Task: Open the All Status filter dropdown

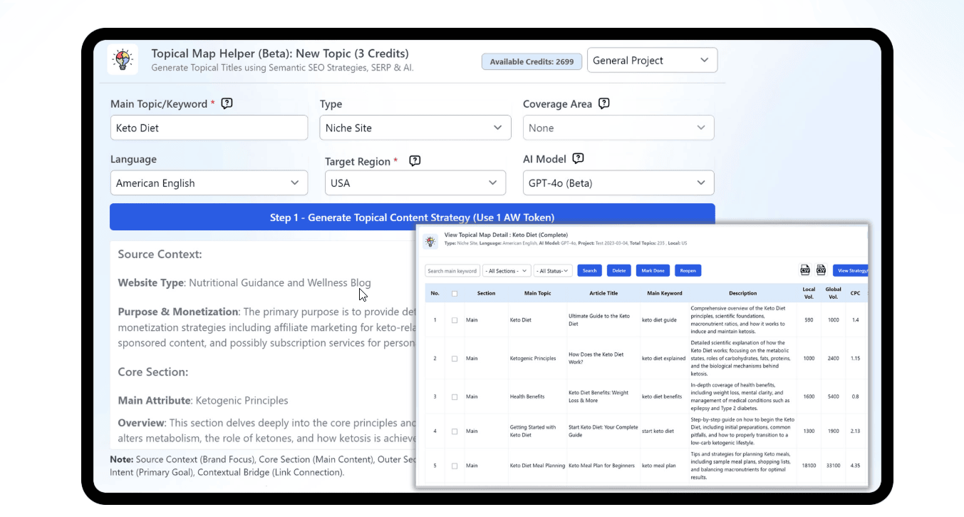Action: (x=553, y=271)
